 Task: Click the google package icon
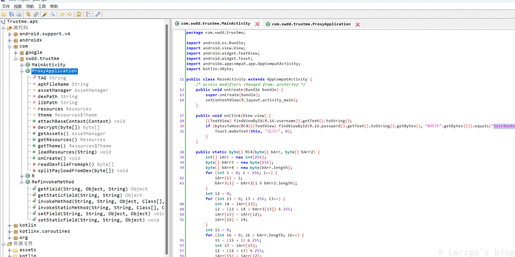point(22,52)
